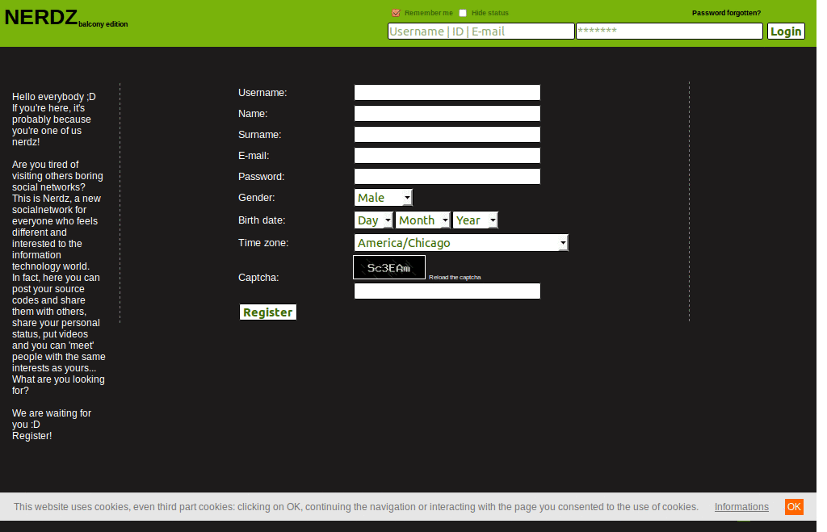This screenshot has height=532, width=827.
Task: Click the Login button
Action: tap(786, 31)
